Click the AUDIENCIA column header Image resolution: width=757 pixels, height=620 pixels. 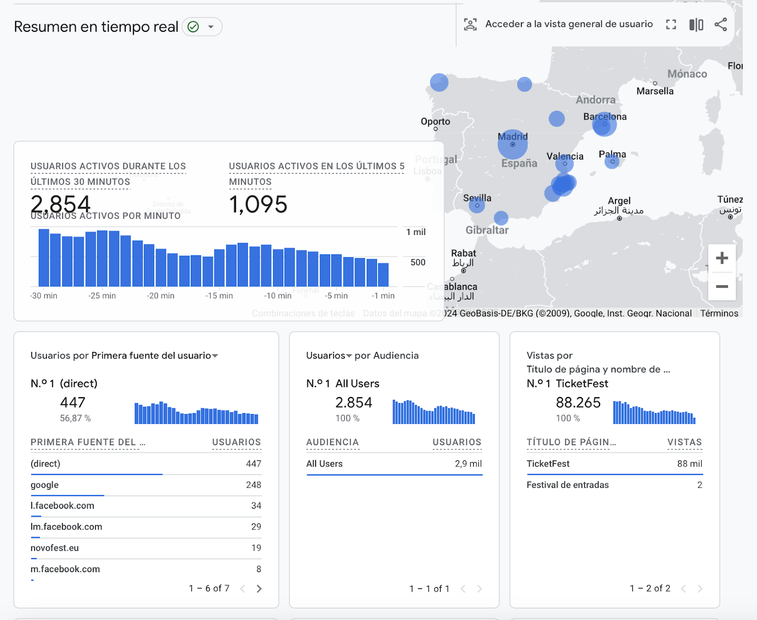click(333, 442)
